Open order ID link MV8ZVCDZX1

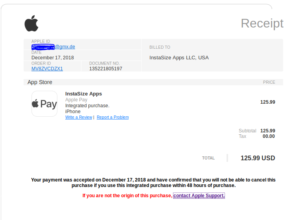(x=47, y=69)
